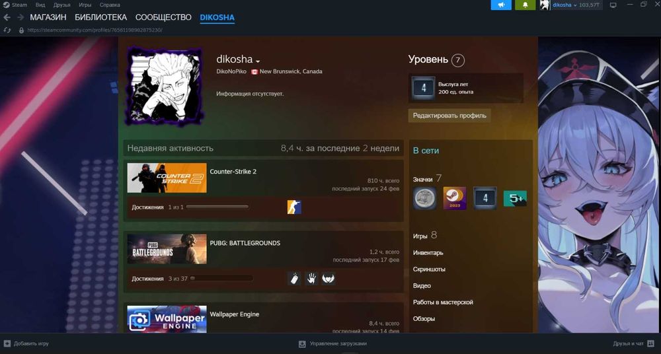Click the Достижения 1 из 1 label
This screenshot has height=354, width=661.
click(158, 207)
